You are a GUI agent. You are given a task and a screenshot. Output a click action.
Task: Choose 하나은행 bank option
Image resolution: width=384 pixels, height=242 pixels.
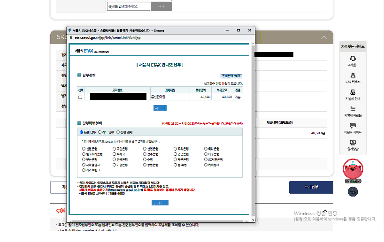tap(206, 149)
